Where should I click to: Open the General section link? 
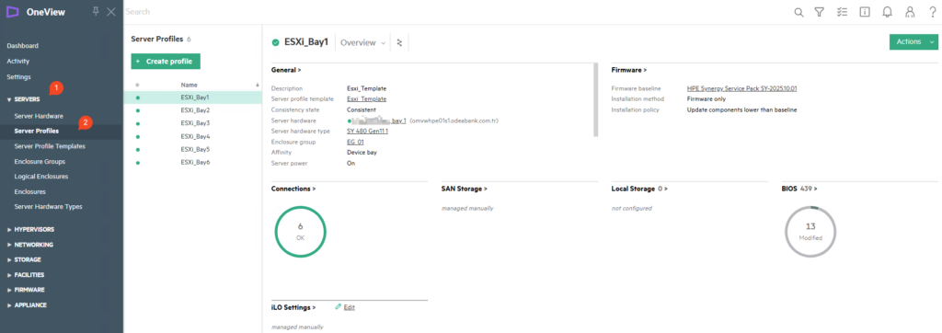coord(286,70)
